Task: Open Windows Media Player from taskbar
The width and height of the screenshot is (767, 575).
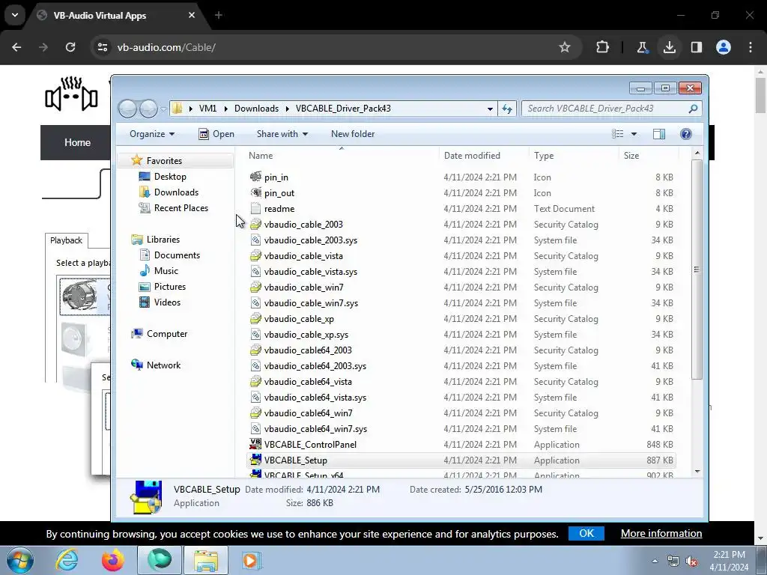Action: [x=252, y=560]
